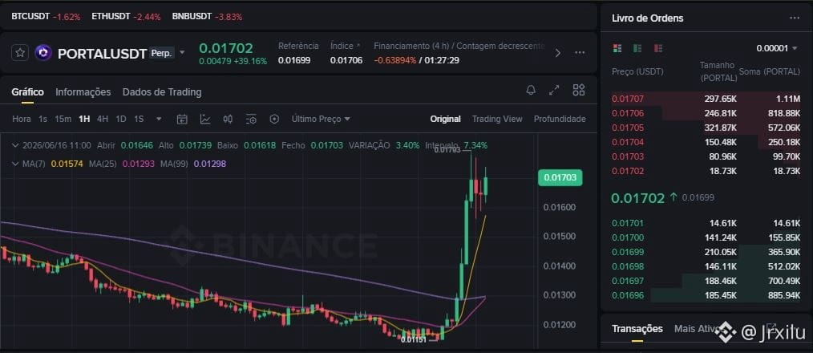Switch to Trading View chart

[497, 119]
